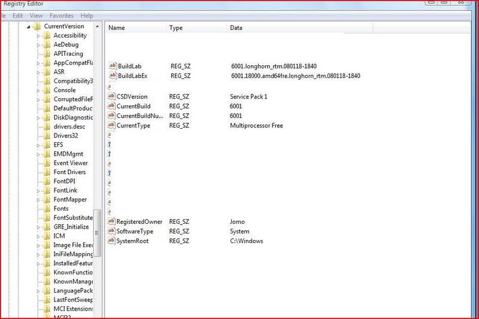This screenshot has height=319, width=479.
Task: Expand the Console key
Action: coord(38,90)
